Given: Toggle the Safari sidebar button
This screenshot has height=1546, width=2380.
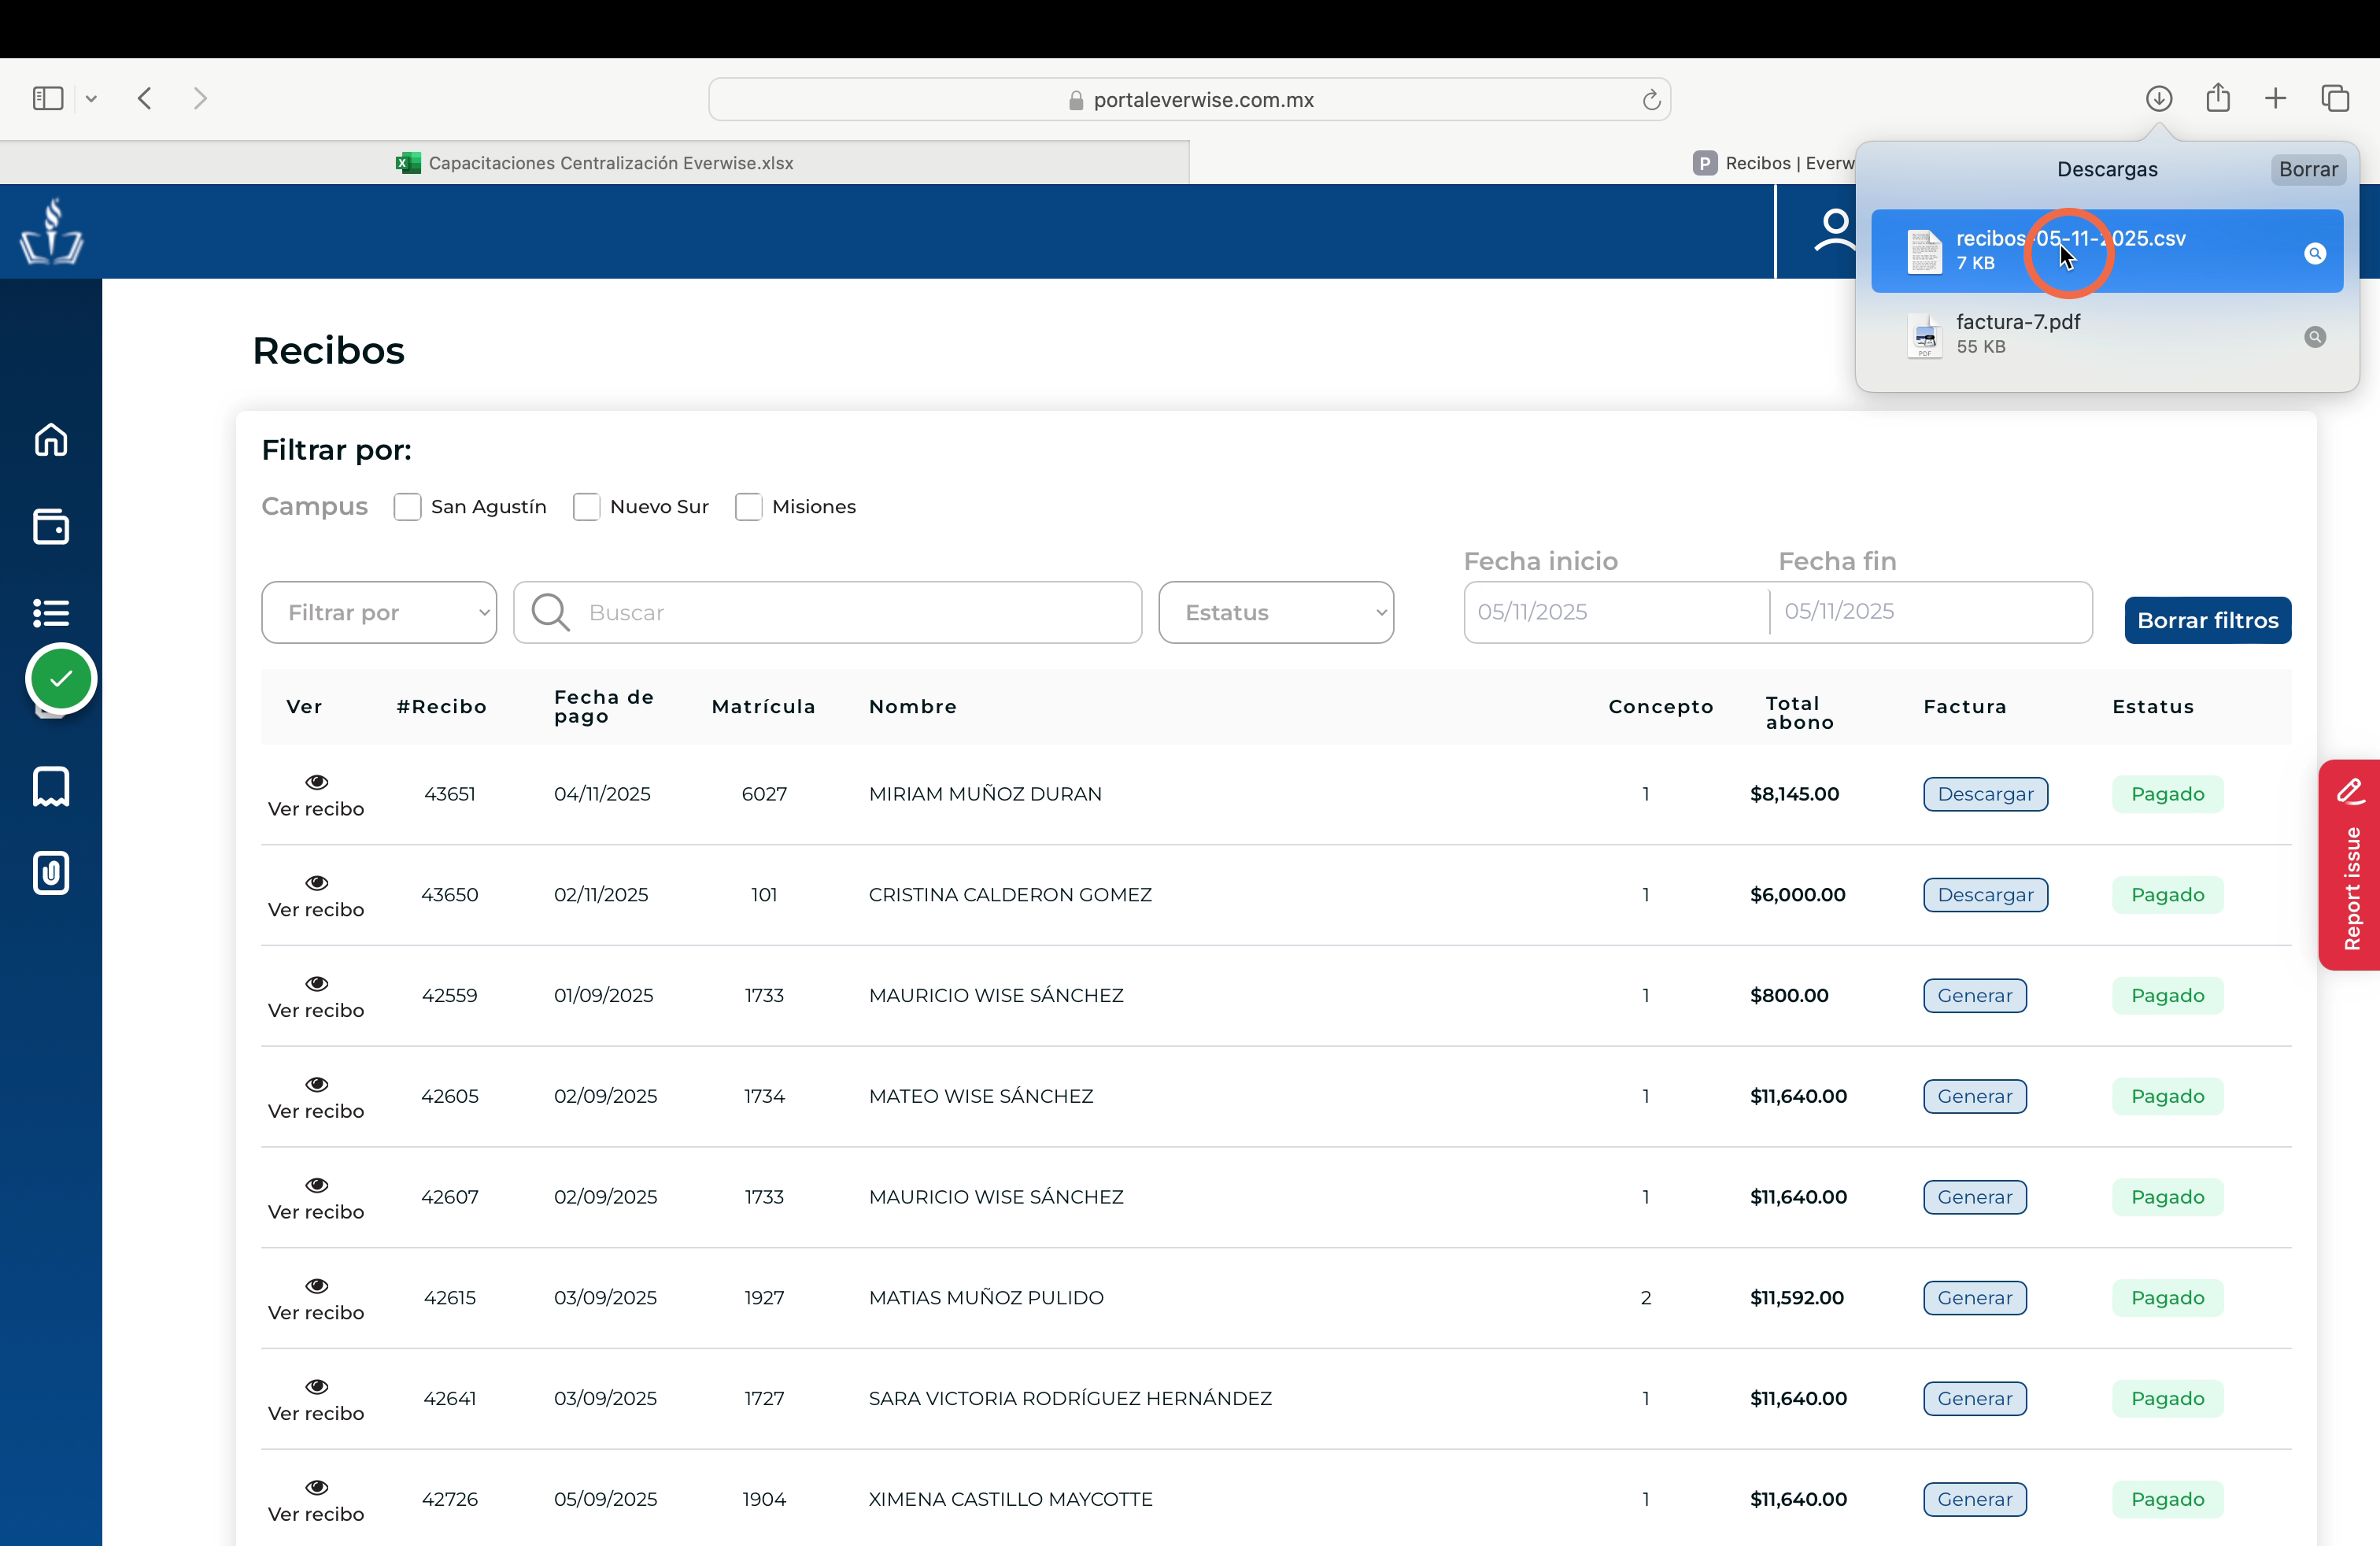Looking at the screenshot, I should click(48, 98).
